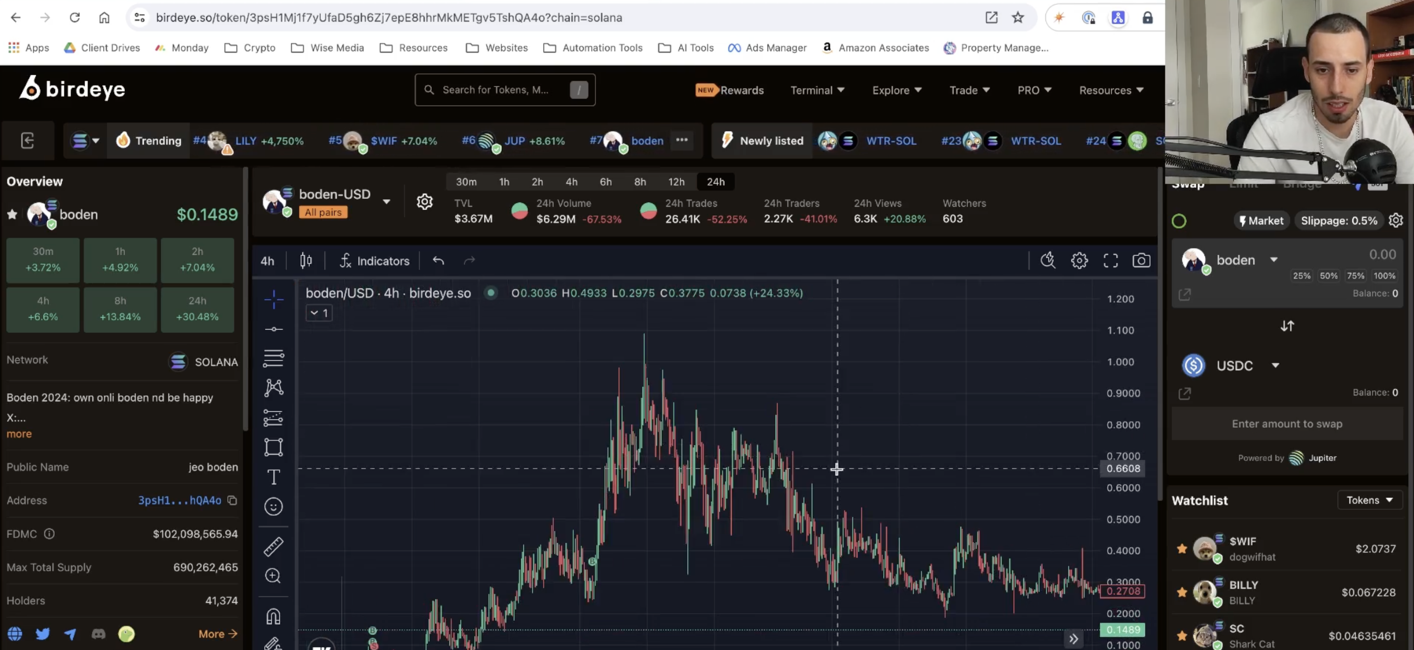Screen dimensions: 1414x650
Task: Collapse the left sidebar panel
Action: 28,141
